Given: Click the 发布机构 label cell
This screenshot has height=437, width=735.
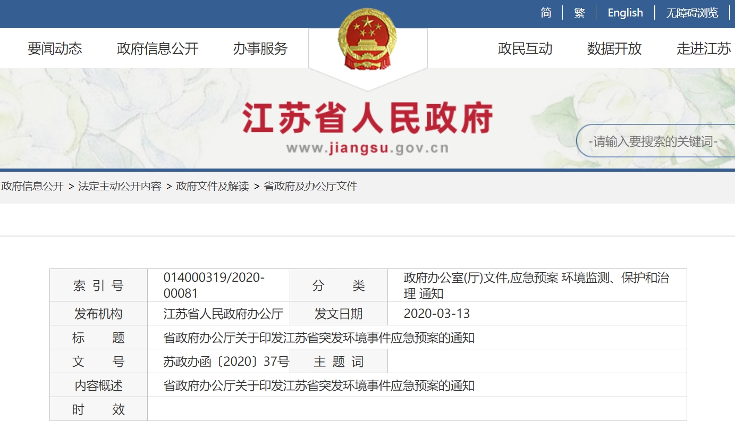Looking at the screenshot, I should (98, 313).
